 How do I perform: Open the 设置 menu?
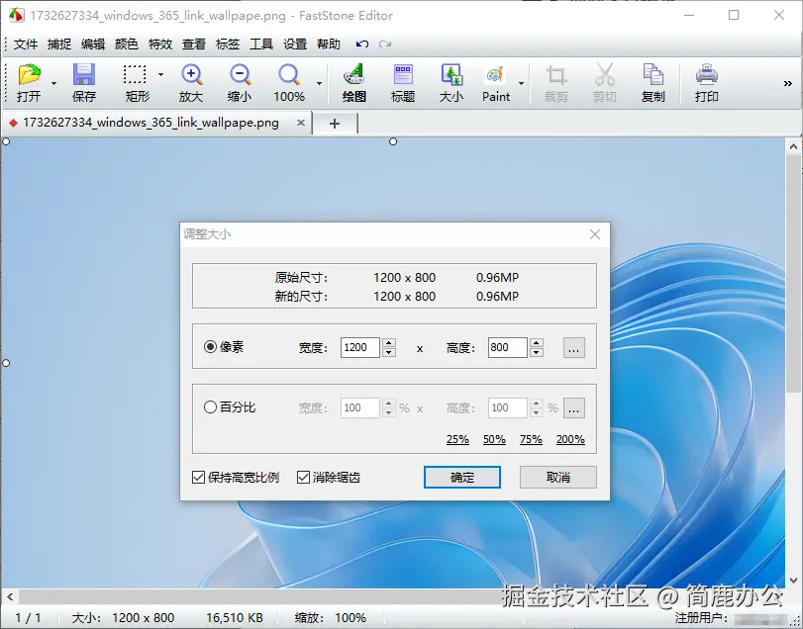(295, 45)
